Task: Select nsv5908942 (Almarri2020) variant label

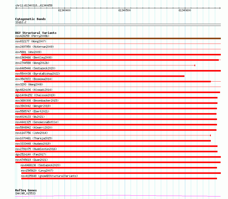Action: tap(34, 127)
